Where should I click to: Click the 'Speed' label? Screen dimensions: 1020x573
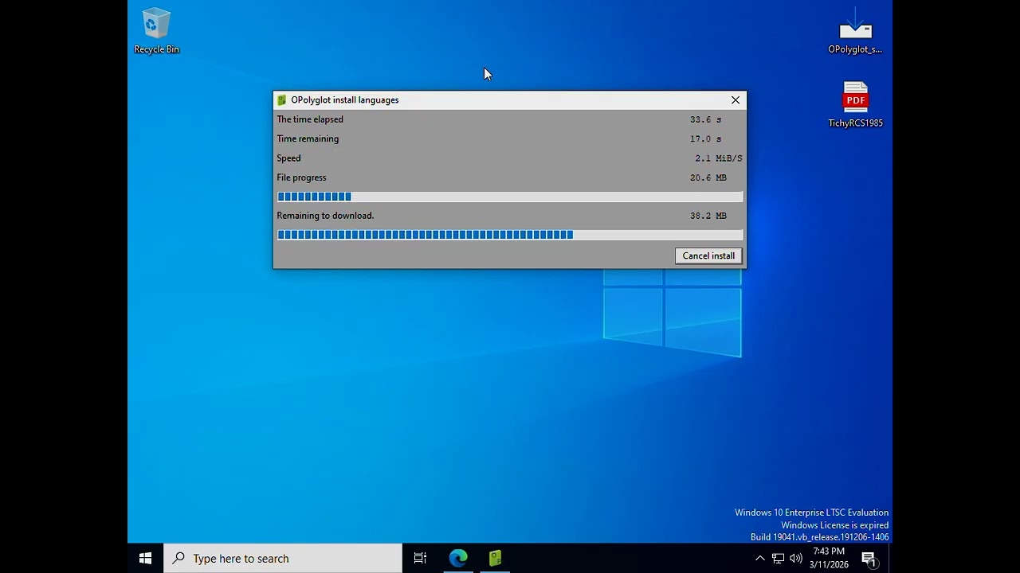[288, 158]
